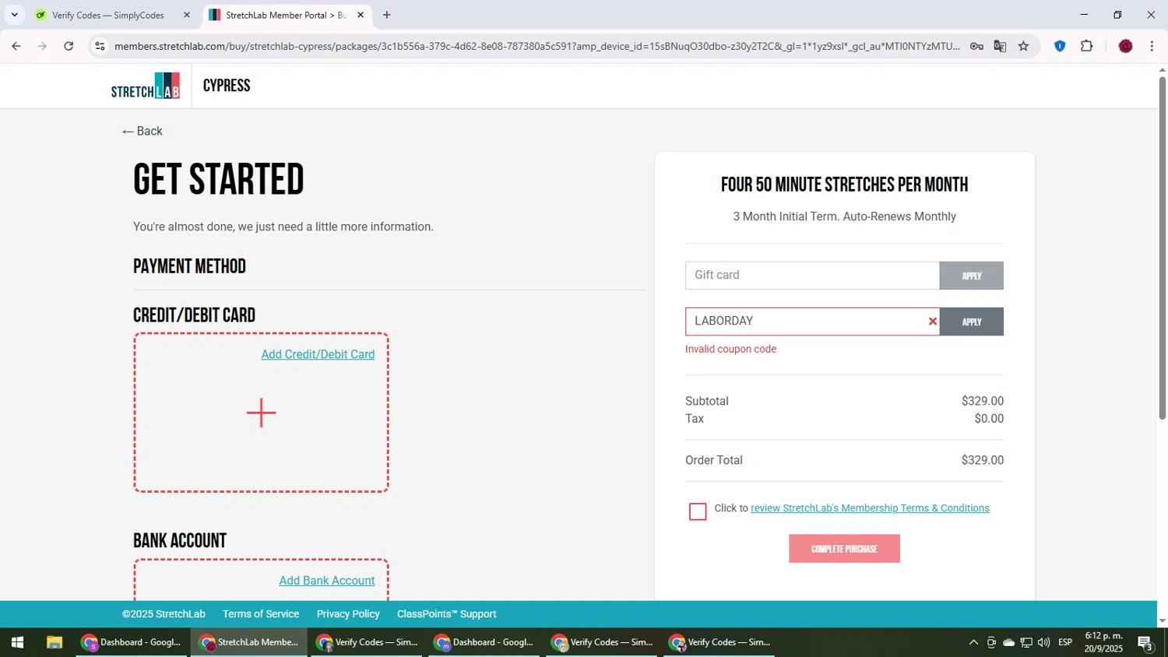Close the StretchLab Member Portal tab
The width and height of the screenshot is (1168, 657).
[361, 15]
